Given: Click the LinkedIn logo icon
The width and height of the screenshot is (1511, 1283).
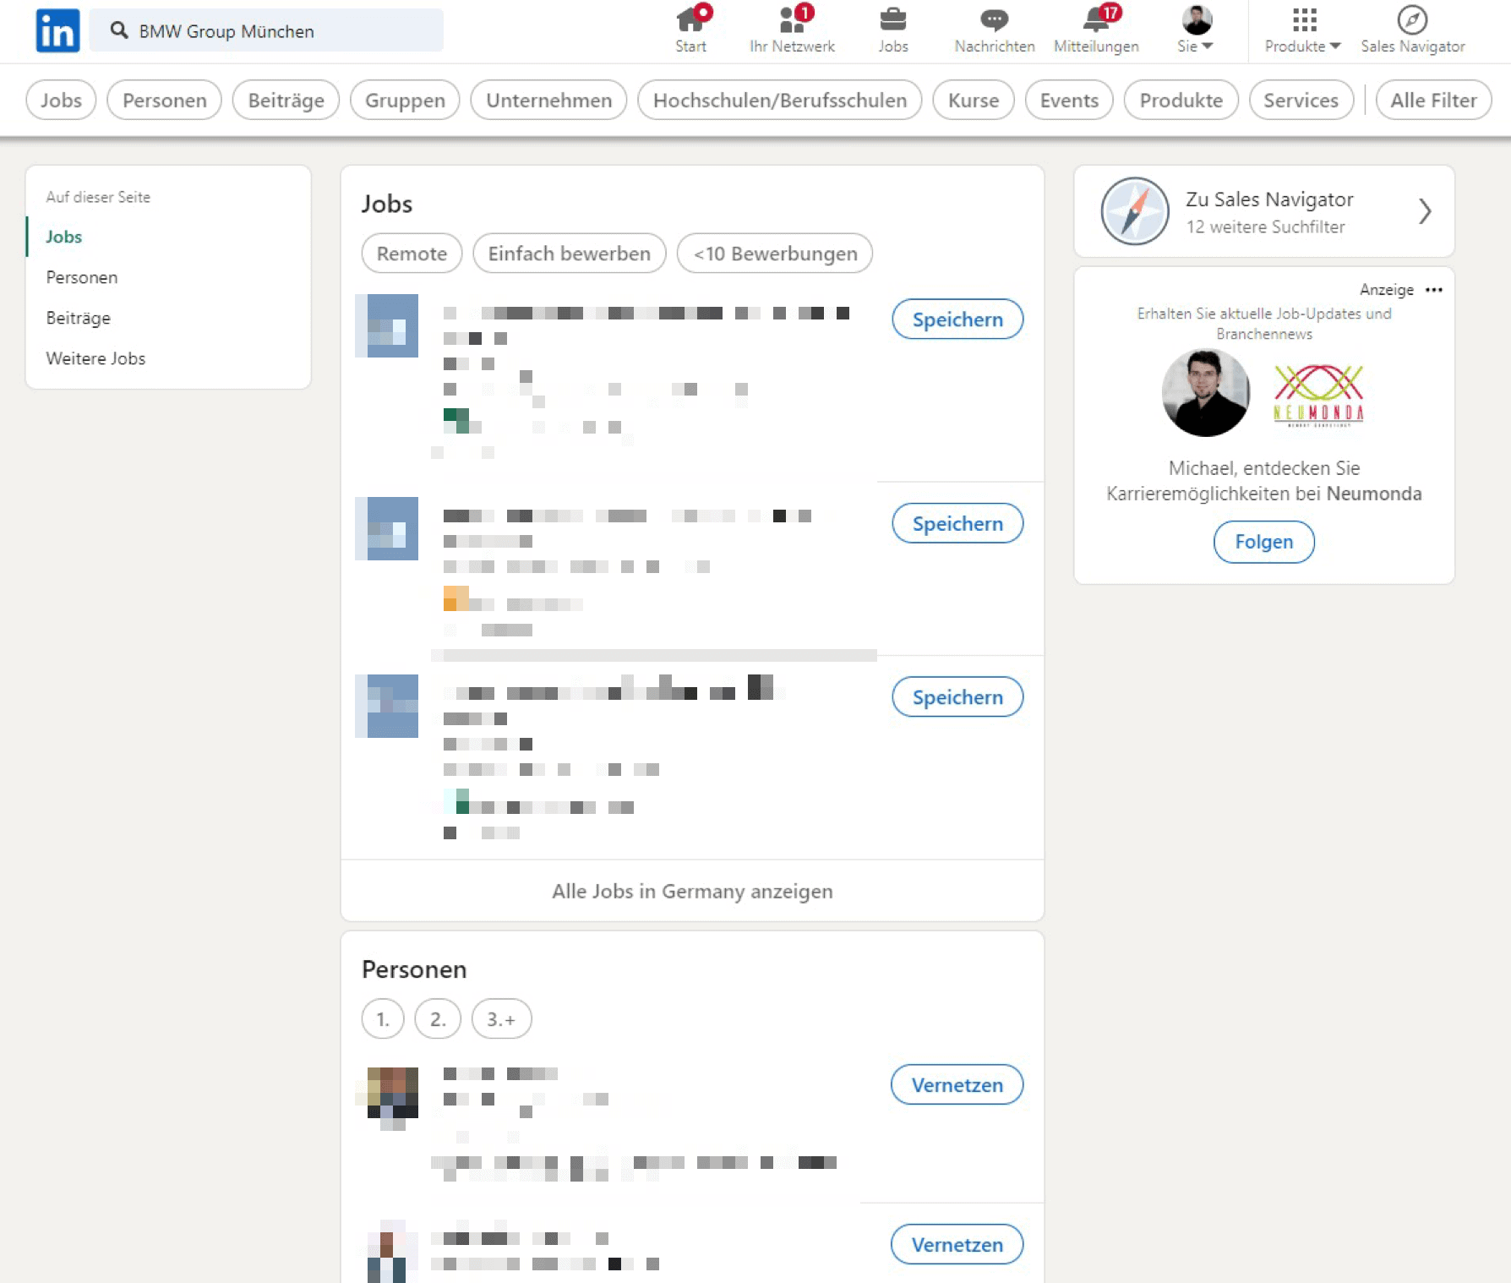Looking at the screenshot, I should [x=57, y=31].
